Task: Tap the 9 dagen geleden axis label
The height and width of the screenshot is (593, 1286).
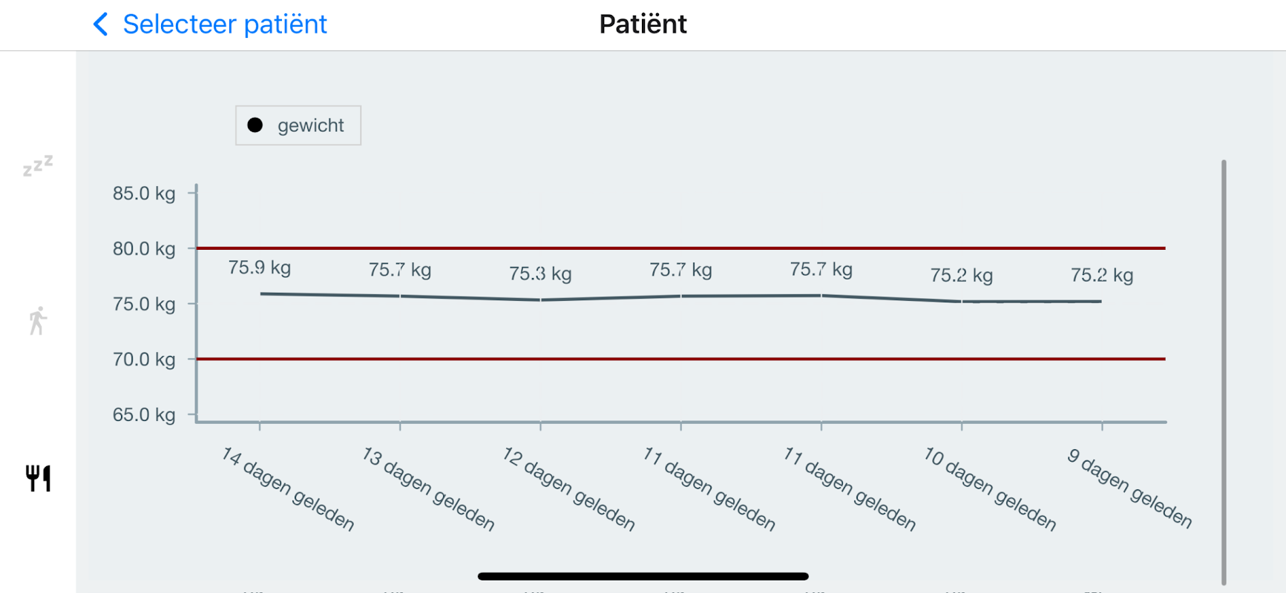Action: click(1129, 488)
